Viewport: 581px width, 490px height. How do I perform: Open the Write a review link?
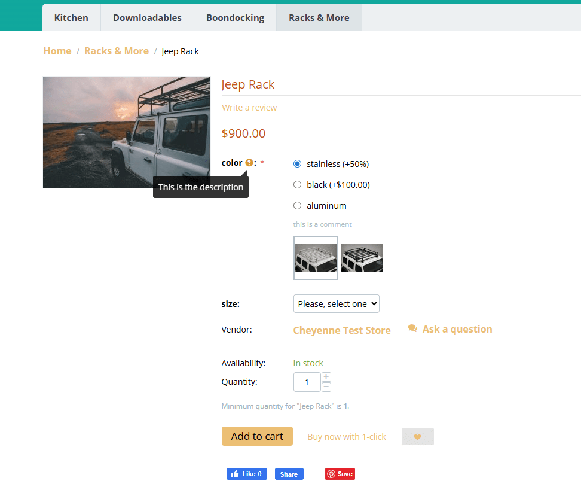249,108
